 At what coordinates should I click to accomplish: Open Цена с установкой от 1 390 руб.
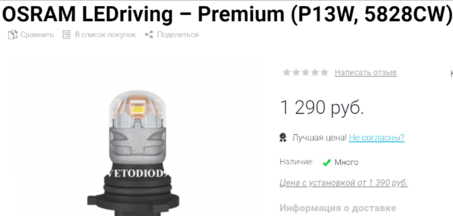[x=344, y=183]
